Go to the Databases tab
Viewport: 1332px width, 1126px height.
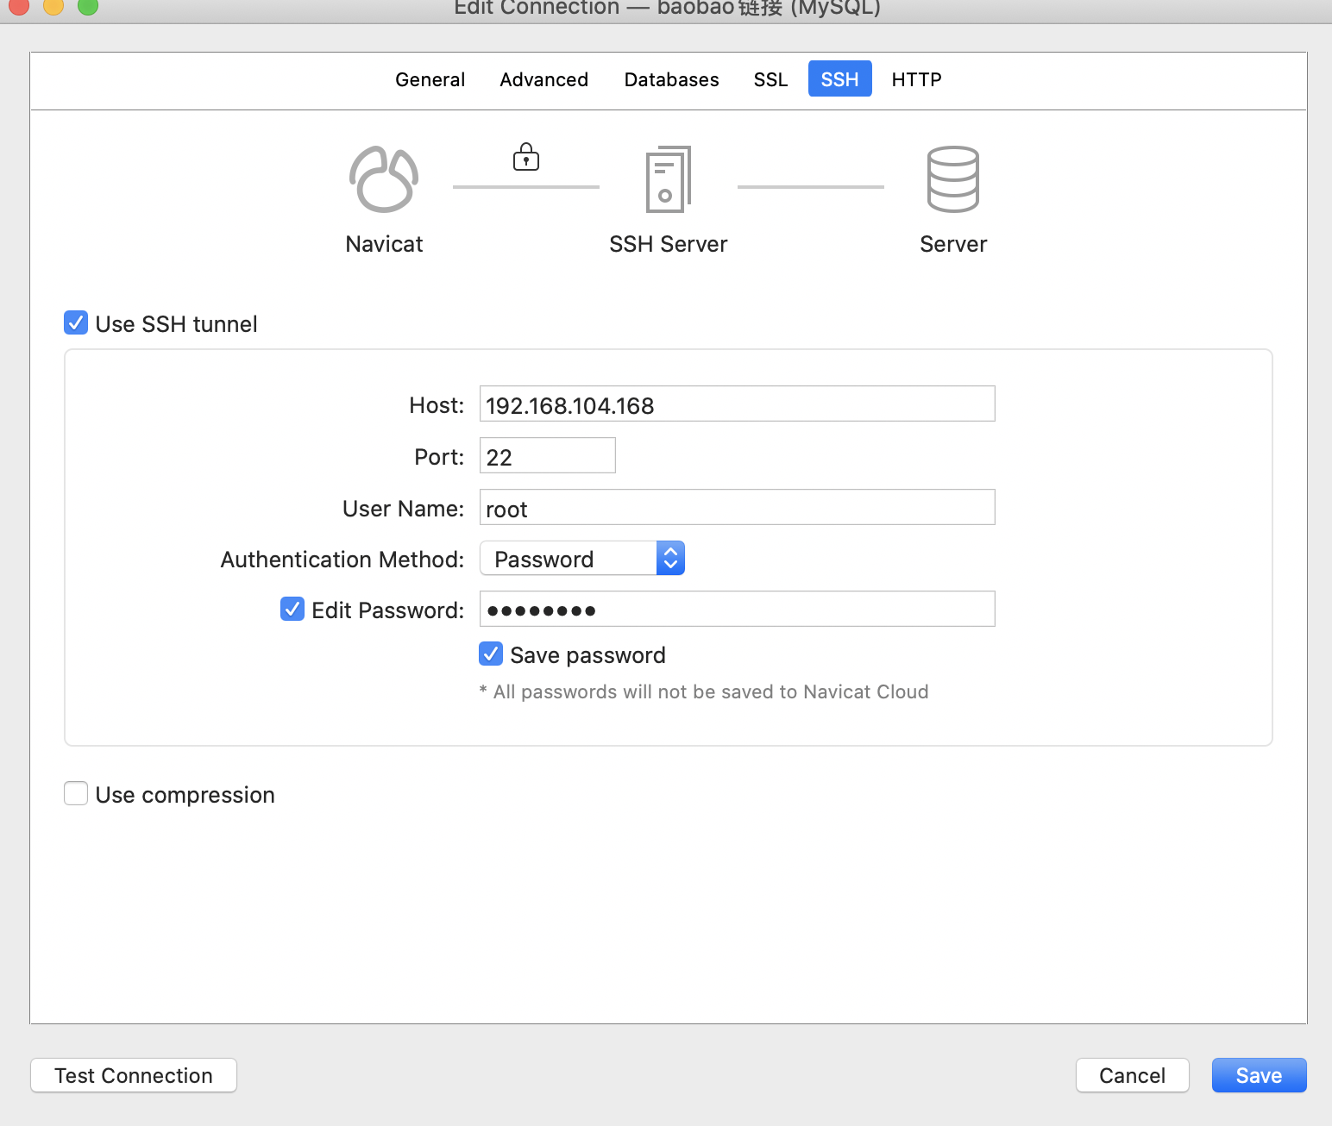(x=671, y=79)
